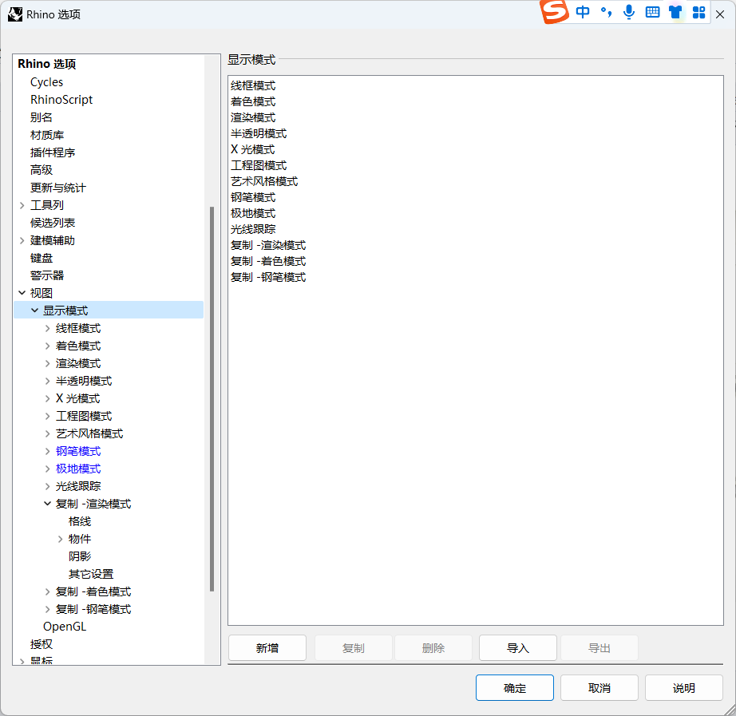
Task: Open help via 说明 button
Action: pyautogui.click(x=683, y=688)
